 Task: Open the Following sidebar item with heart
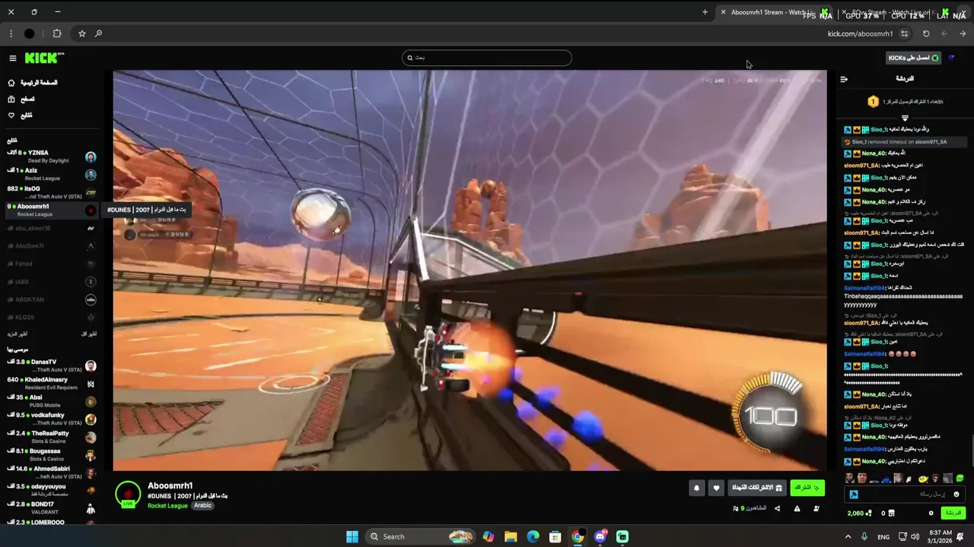(x=21, y=115)
